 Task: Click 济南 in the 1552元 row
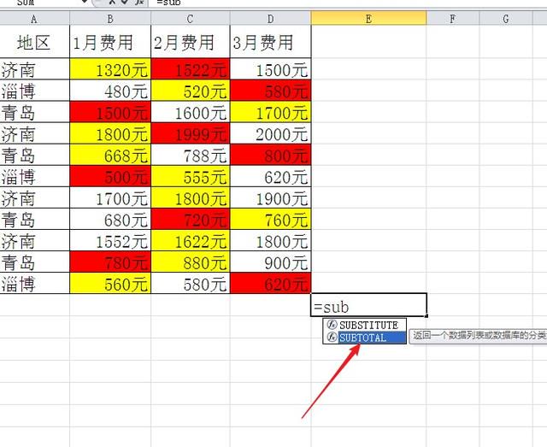[34, 240]
